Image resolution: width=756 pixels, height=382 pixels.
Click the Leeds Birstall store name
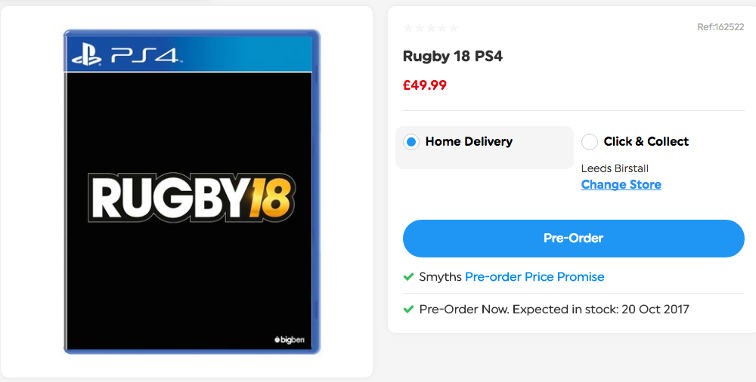point(615,168)
